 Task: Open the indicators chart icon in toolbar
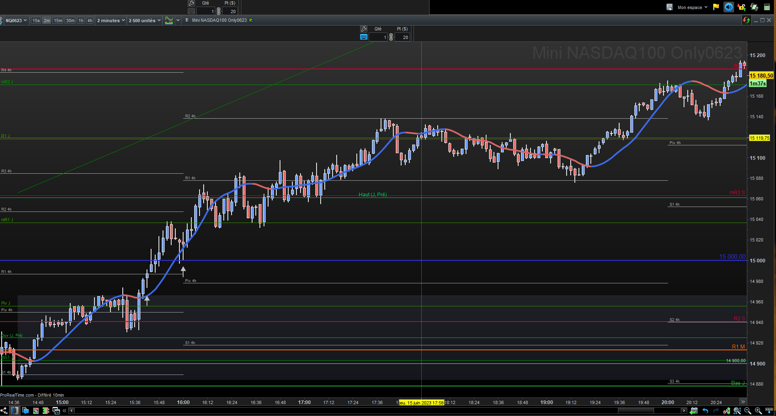point(169,20)
